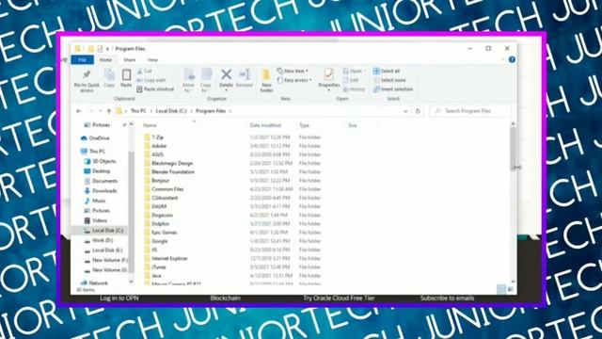
Task: Click This PC in the address breadcrumb
Action: click(x=138, y=111)
